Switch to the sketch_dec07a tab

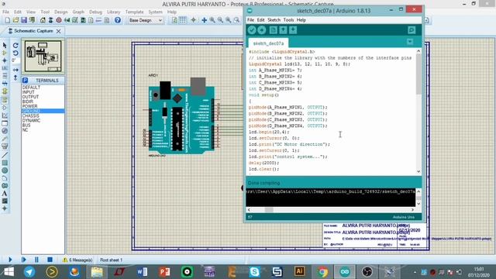point(268,43)
